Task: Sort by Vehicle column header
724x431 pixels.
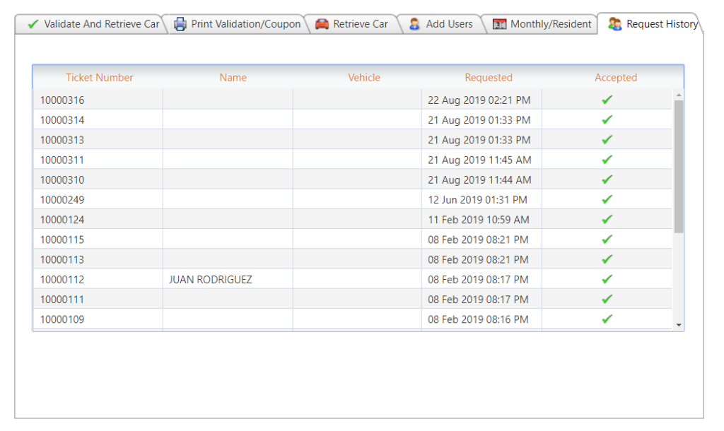Action: tap(364, 78)
